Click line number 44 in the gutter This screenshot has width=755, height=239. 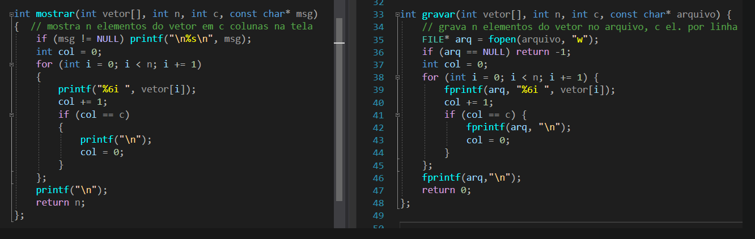[x=379, y=153]
